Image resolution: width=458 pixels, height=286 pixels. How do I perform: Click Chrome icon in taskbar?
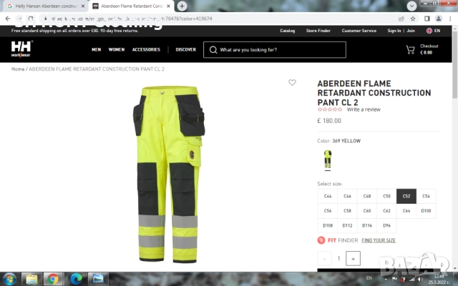pos(53,279)
